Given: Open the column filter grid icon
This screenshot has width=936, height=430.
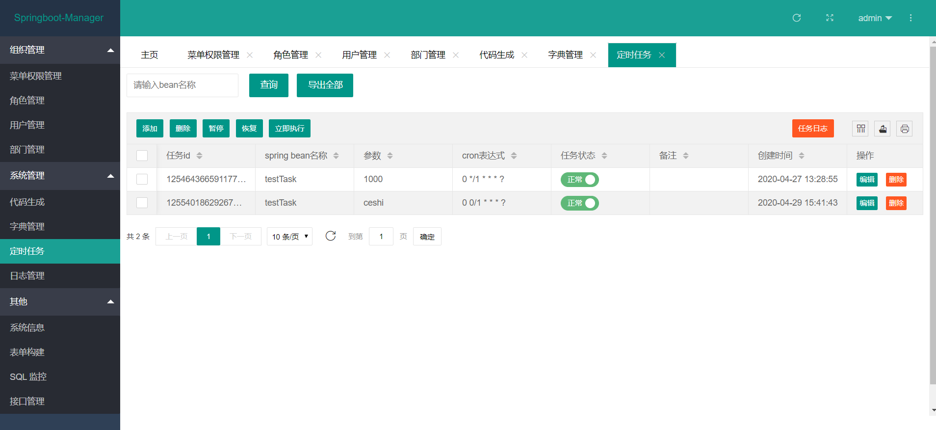Looking at the screenshot, I should (x=860, y=129).
